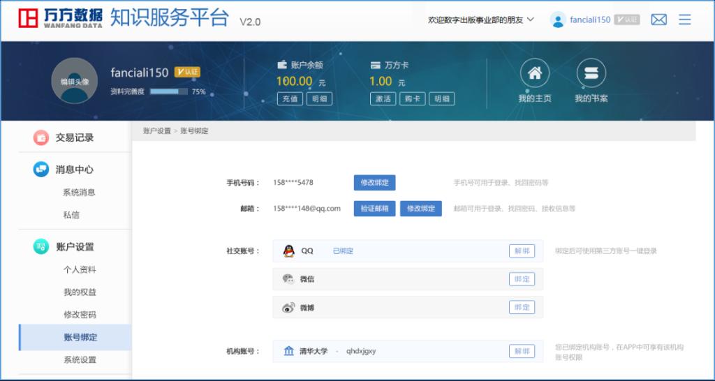Unbind QQ with the 解绑 button

(522, 251)
